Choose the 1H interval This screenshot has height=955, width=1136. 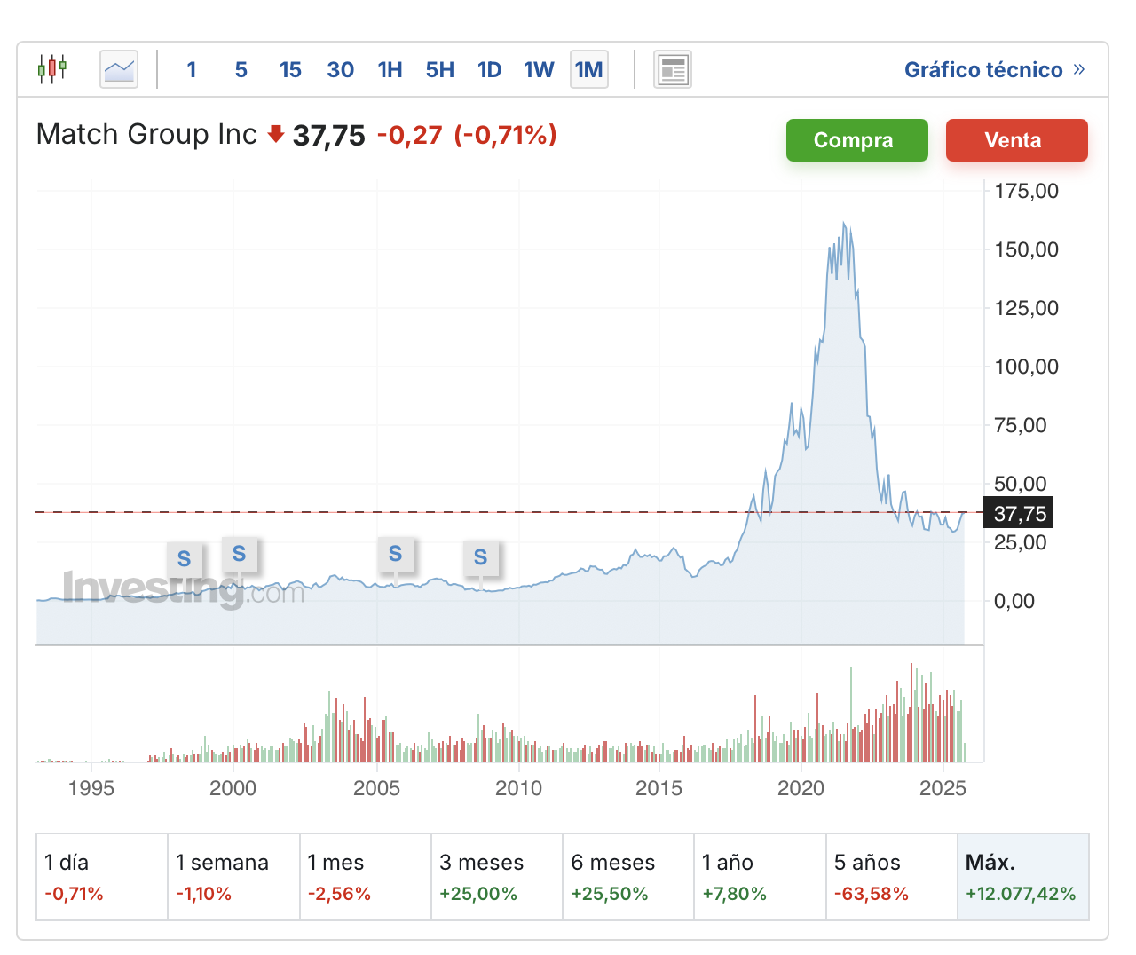(390, 69)
